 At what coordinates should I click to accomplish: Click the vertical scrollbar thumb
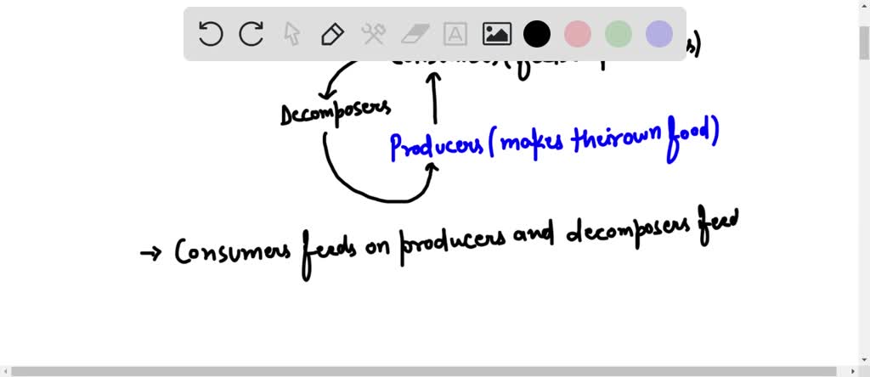[x=864, y=42]
